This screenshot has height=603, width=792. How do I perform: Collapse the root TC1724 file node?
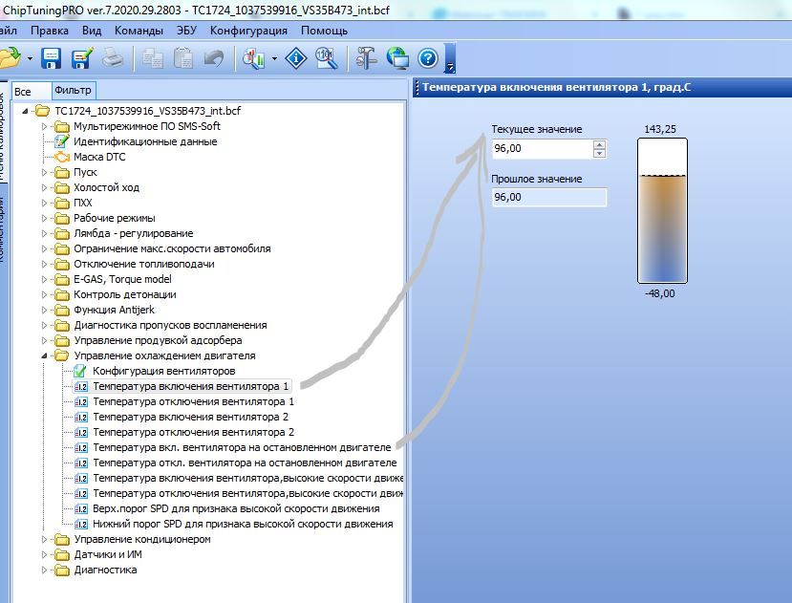pyautogui.click(x=25, y=111)
